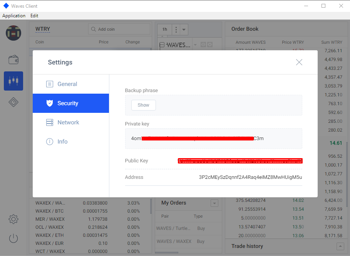Viewport: 350px width, 256px height.
Task: Expand the WAVES symbol dropdown arrow in the chart
Action: point(195,45)
